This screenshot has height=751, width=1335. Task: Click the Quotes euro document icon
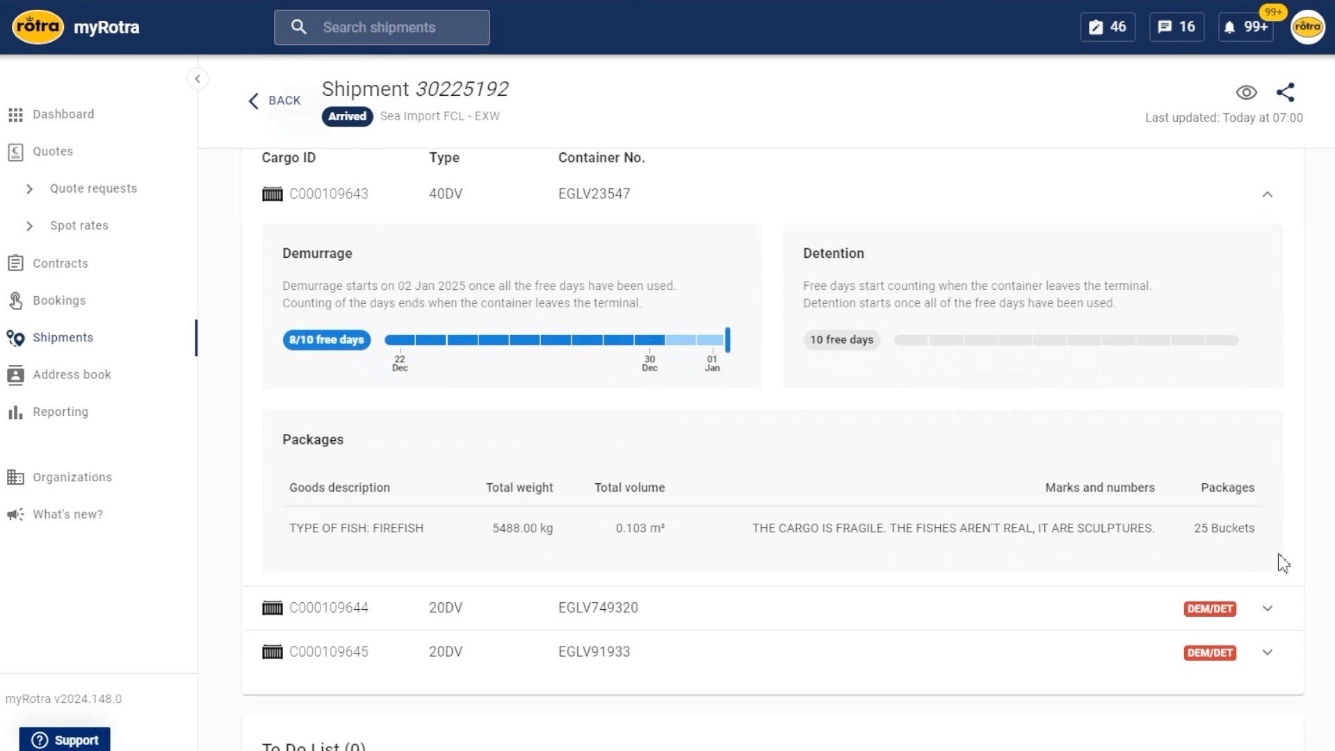[15, 152]
